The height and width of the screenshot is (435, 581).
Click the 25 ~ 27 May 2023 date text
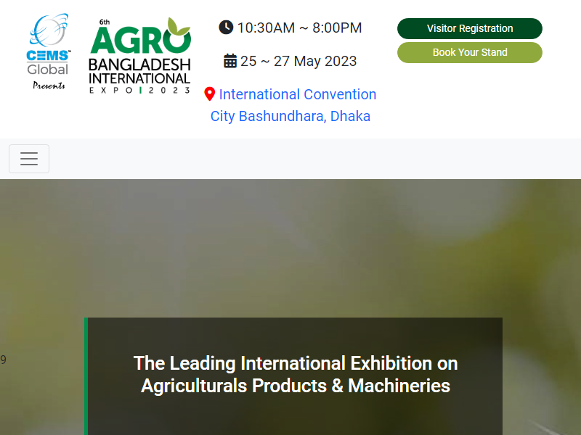[298, 61]
